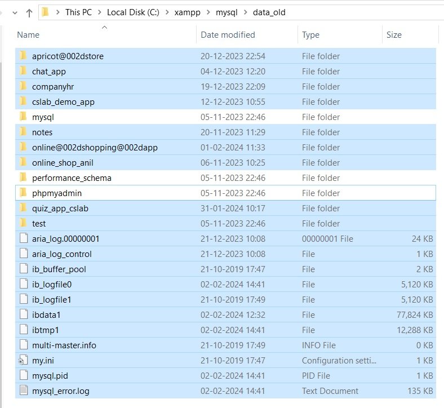Image resolution: width=444 pixels, height=408 pixels.
Task: Click the ibtmp1 file icon
Action: click(x=24, y=330)
